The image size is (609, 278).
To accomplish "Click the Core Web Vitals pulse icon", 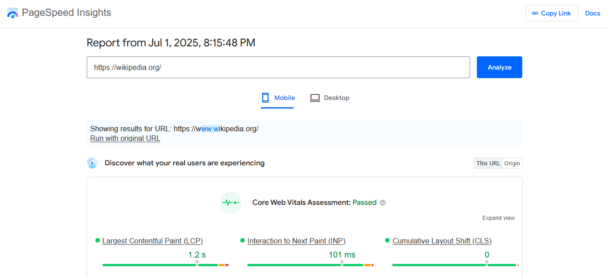I will (231, 203).
